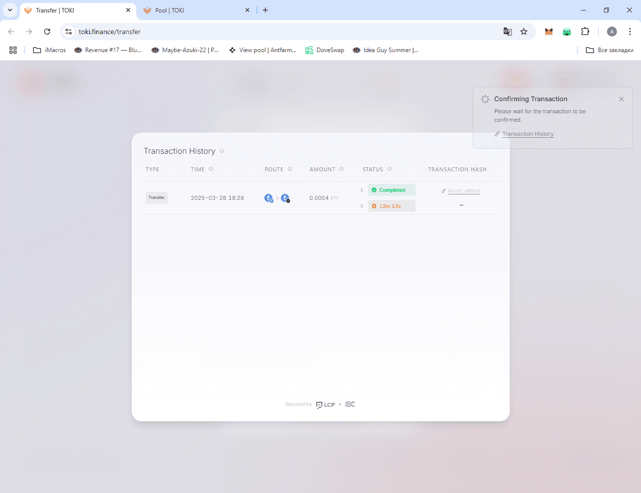The width and height of the screenshot is (641, 493).
Task: Click info icon next to ROUTE header
Action: point(290,169)
